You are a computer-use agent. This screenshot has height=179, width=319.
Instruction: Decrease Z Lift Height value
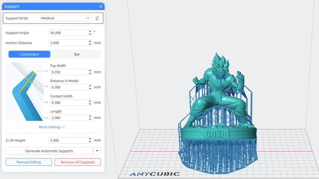pos(90,142)
